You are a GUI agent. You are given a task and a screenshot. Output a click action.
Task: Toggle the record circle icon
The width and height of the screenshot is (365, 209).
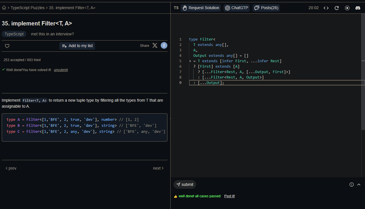(347, 8)
